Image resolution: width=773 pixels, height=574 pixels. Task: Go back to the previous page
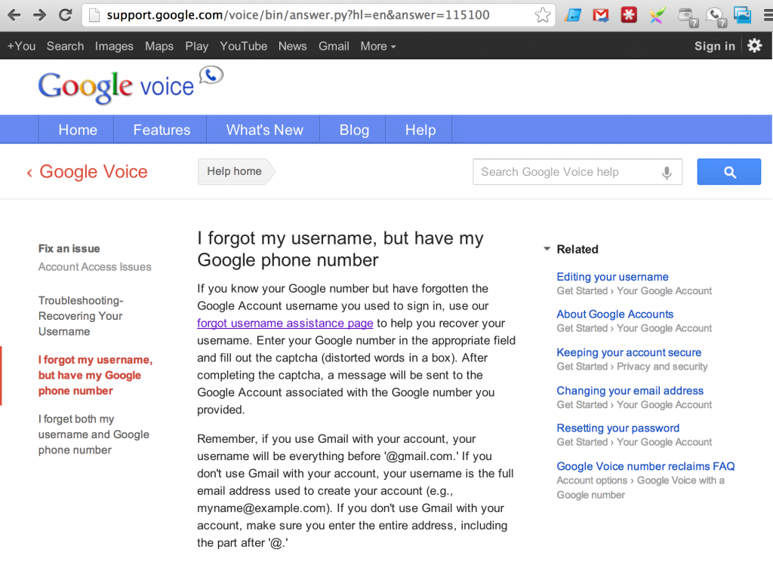pos(14,15)
